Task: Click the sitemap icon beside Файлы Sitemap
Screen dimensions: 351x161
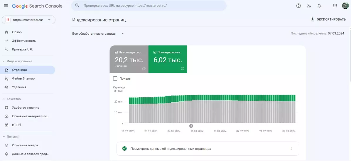Action: pyautogui.click(x=6, y=78)
